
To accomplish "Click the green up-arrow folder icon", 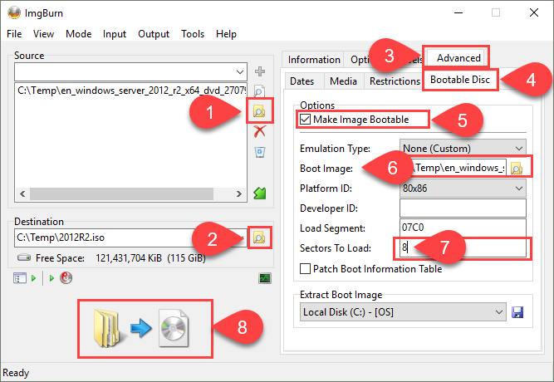I will tap(260, 193).
